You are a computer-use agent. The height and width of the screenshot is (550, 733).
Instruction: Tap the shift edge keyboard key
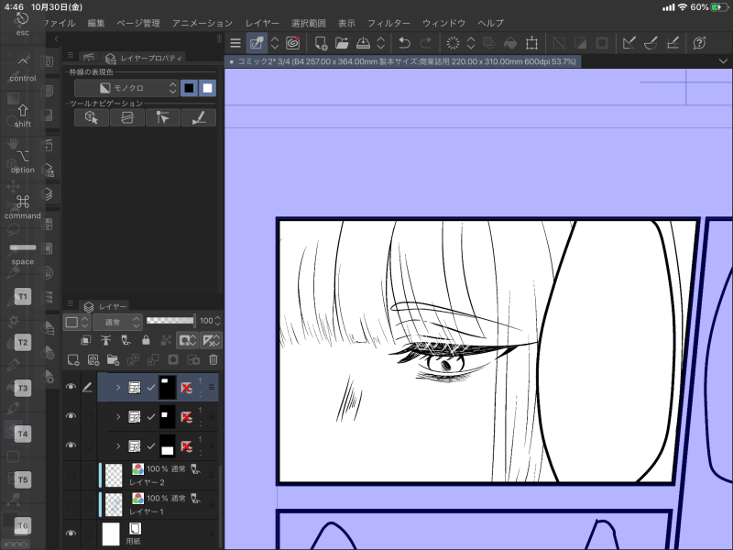(22, 115)
